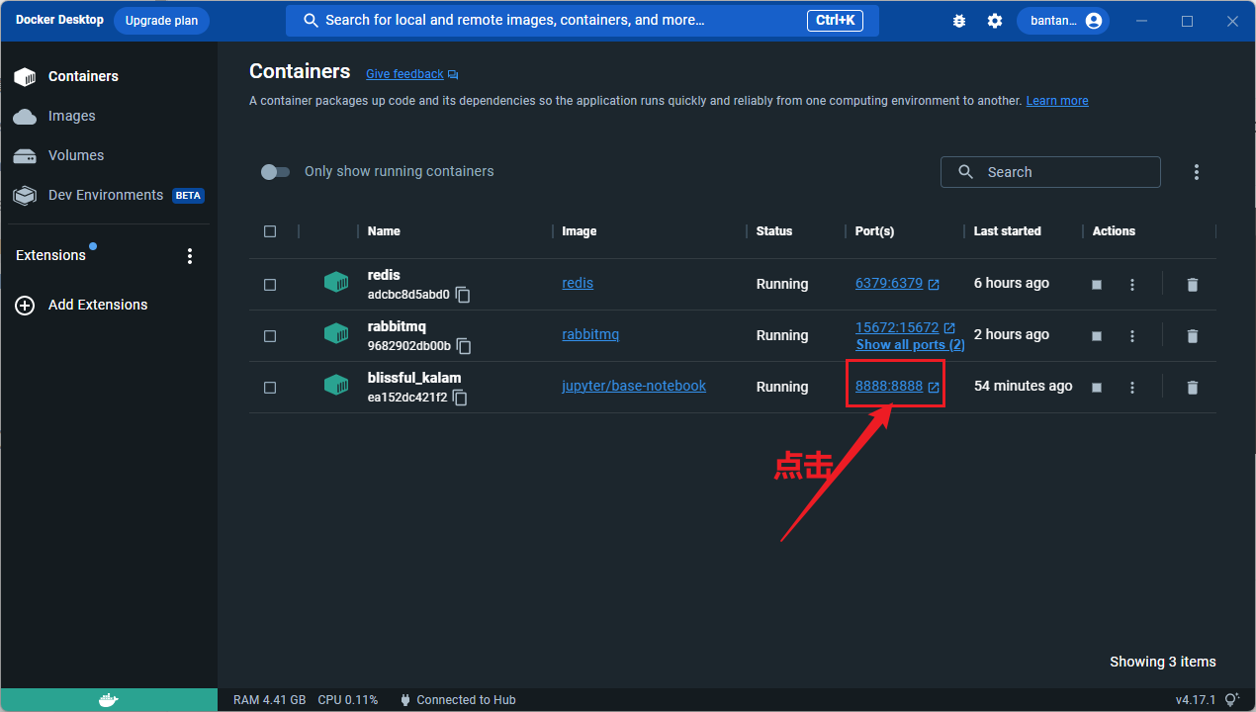Tick the select-all containers header checkbox
The height and width of the screenshot is (712, 1256).
coord(270,231)
